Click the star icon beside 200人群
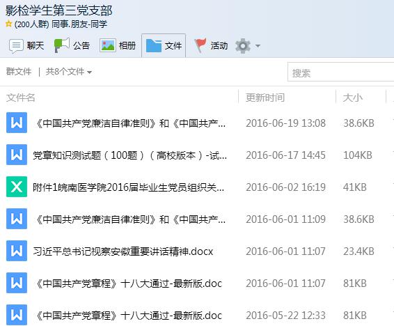Image resolution: width=394 pixels, height=326 pixels. click(8, 24)
